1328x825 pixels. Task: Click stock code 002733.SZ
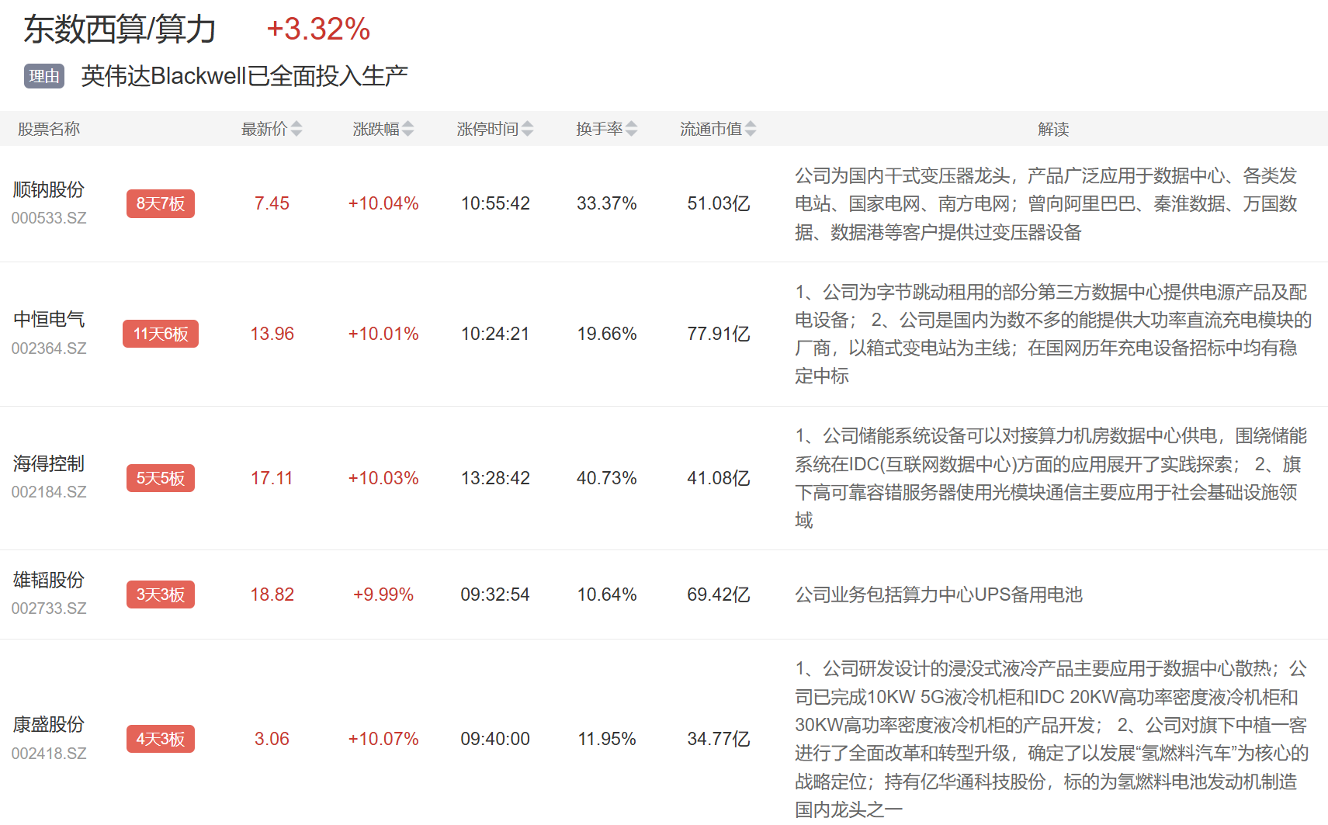pos(49,608)
